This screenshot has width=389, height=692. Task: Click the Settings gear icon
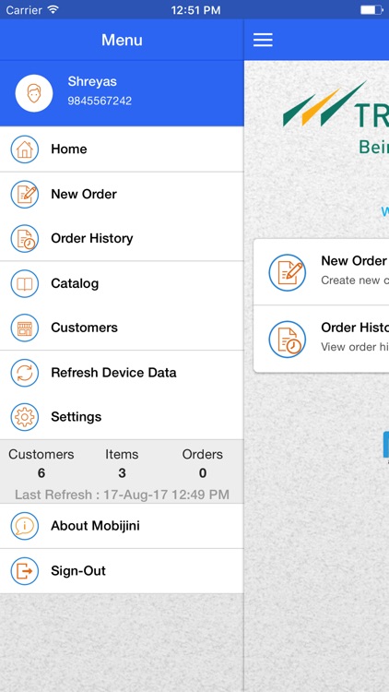click(x=25, y=417)
